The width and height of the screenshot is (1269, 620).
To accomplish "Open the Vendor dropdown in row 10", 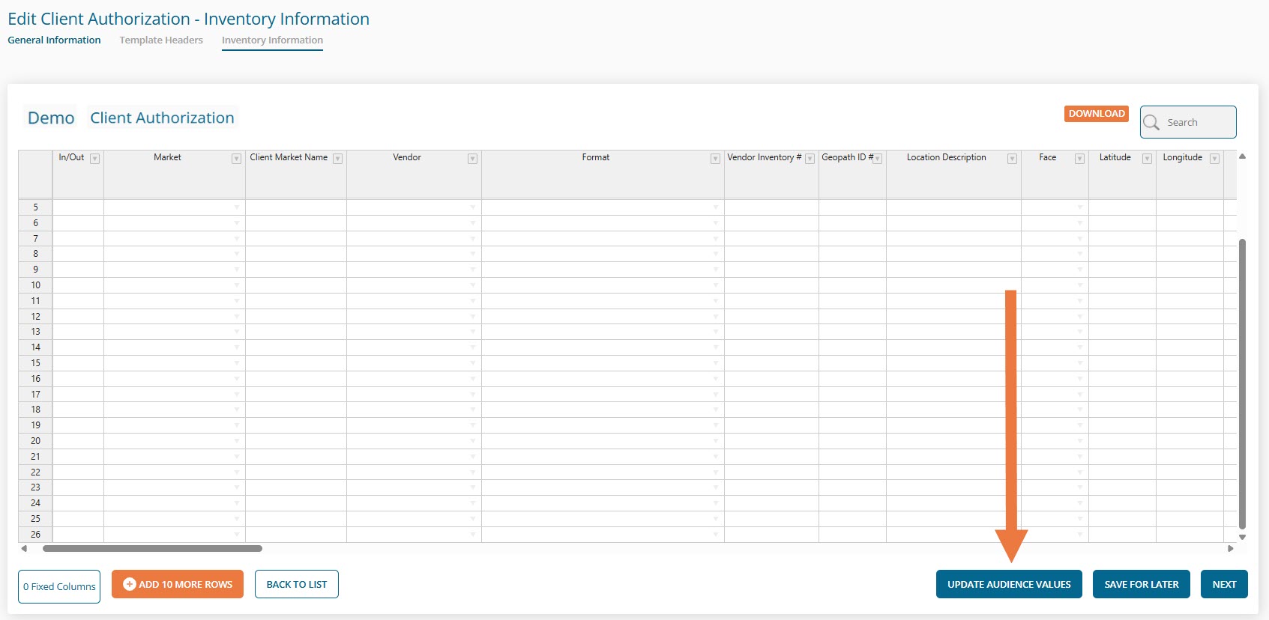I will tap(473, 285).
